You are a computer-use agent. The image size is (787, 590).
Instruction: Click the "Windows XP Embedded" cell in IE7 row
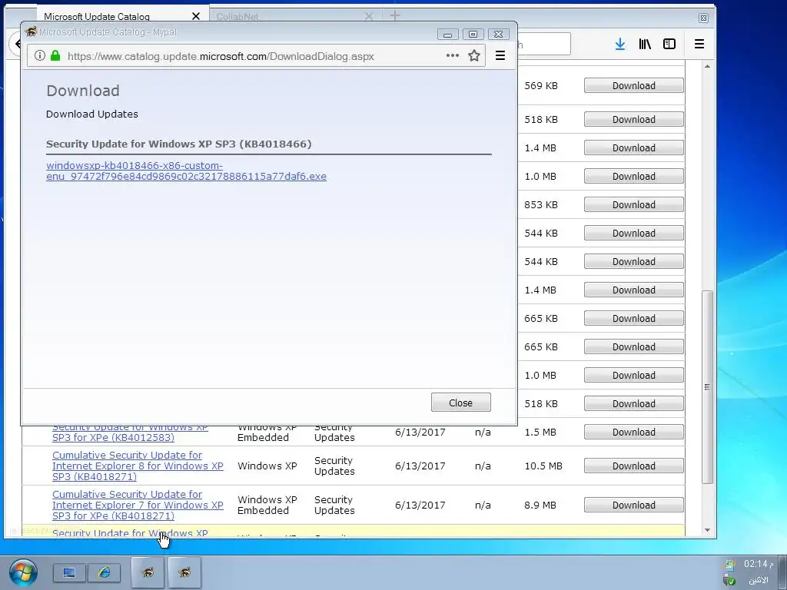267,505
